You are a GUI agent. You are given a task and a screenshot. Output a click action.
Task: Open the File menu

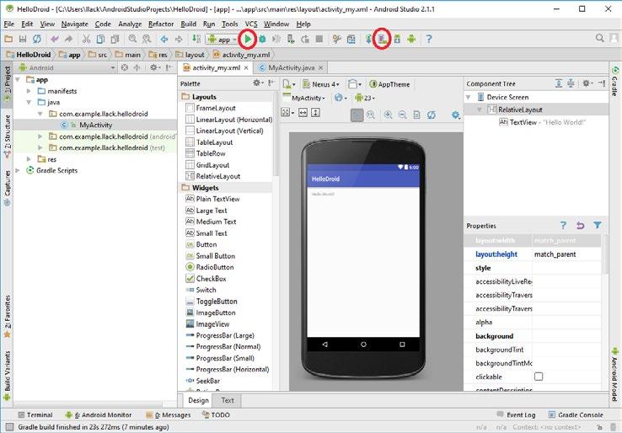point(8,24)
